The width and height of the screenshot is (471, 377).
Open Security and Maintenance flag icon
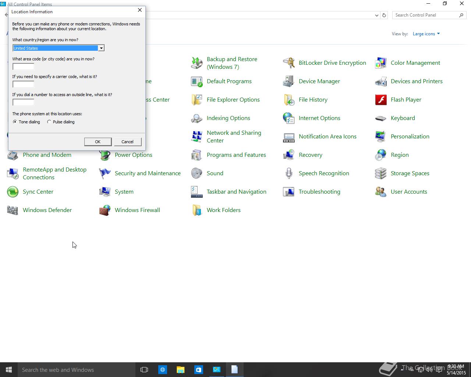pyautogui.click(x=105, y=173)
